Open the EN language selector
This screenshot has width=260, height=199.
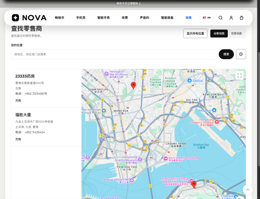point(207,18)
